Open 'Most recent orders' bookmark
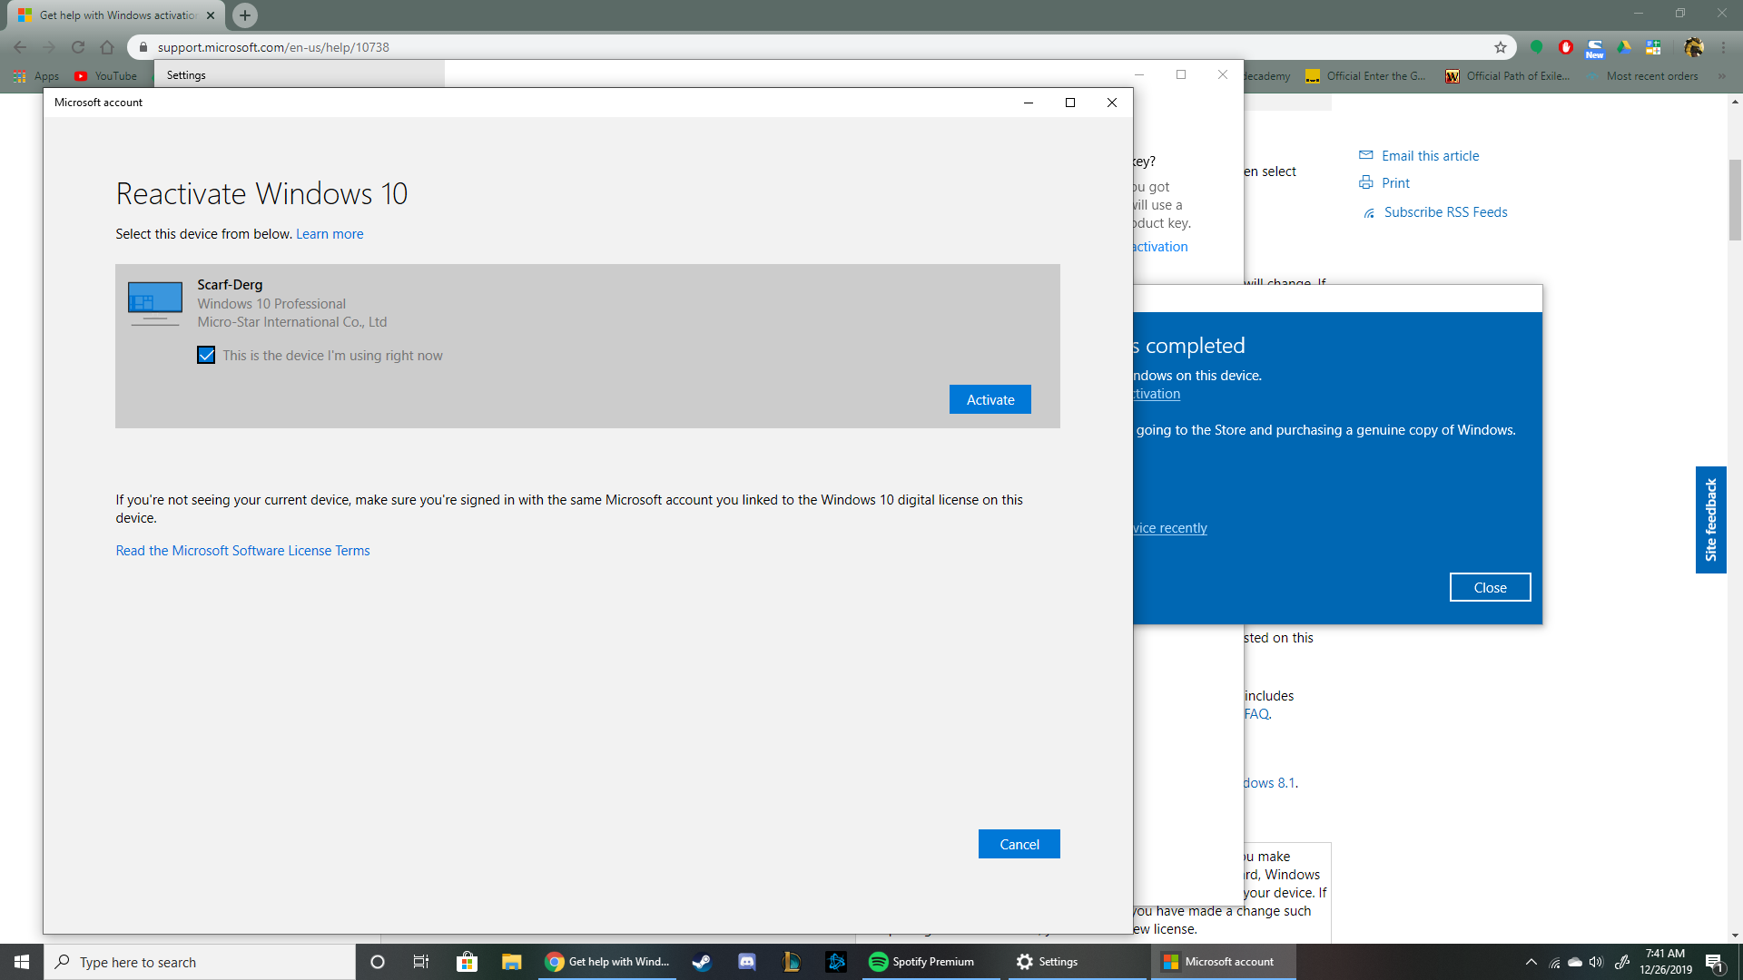 click(1643, 76)
